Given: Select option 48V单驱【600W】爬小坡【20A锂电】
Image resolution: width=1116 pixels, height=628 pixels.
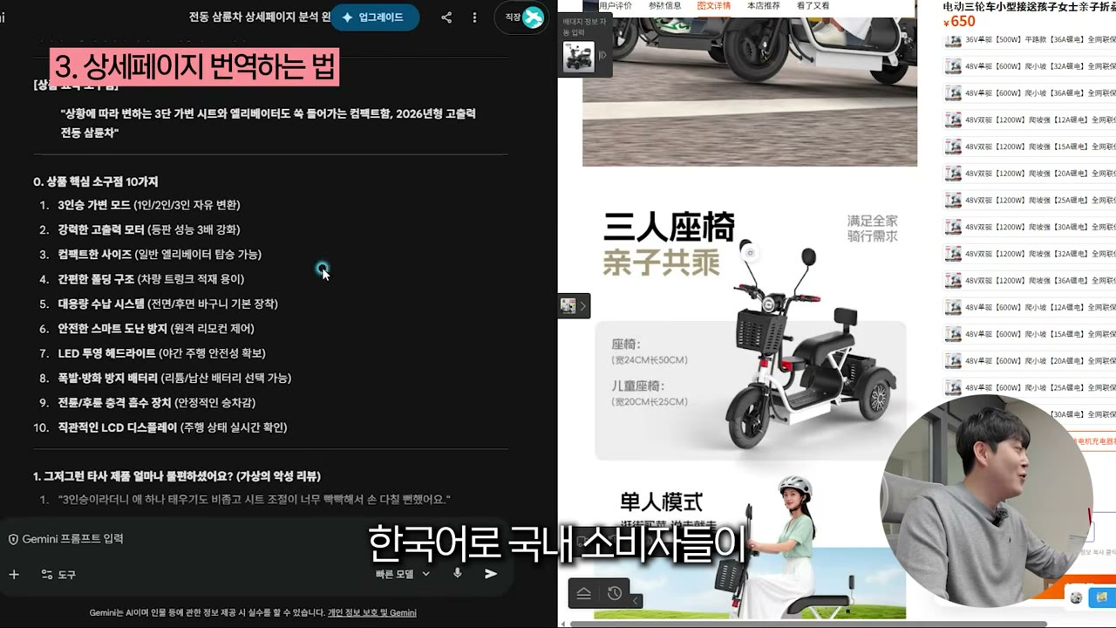Looking at the screenshot, I should [x=1030, y=361].
